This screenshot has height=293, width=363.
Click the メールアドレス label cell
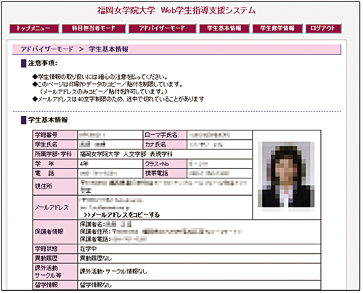point(55,207)
